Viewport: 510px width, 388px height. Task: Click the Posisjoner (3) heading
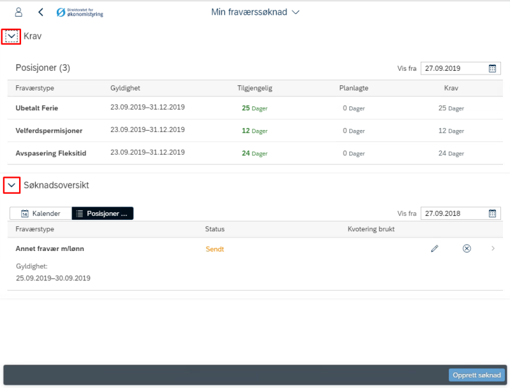(43, 68)
